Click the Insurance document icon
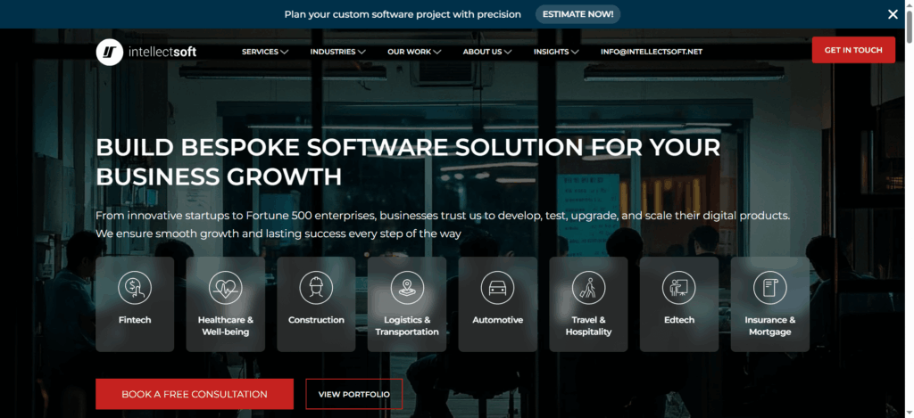Image resolution: width=914 pixels, height=418 pixels. point(770,288)
